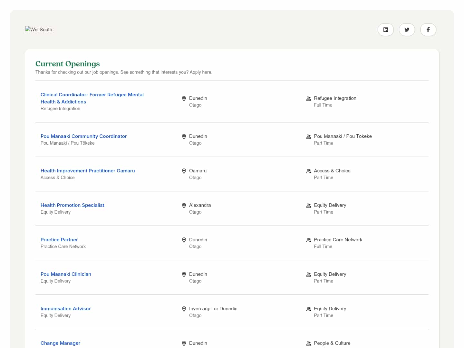Screen dimensions: 464x348
Task: Click the Twitter bird icon
Action: pyautogui.click(x=407, y=30)
